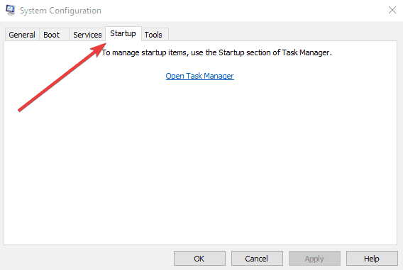Go to the Services tab

[x=87, y=35]
